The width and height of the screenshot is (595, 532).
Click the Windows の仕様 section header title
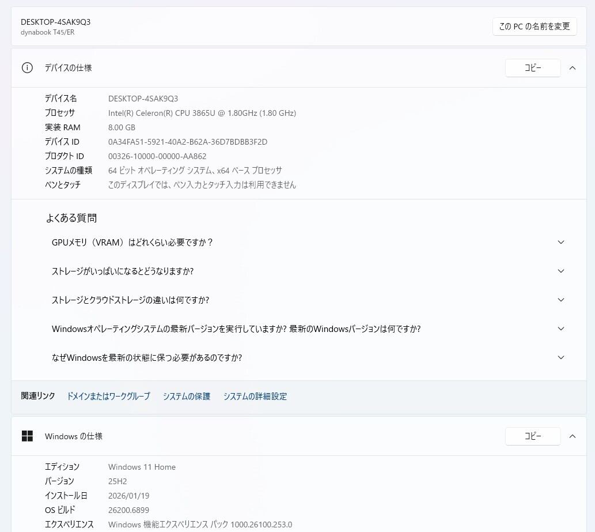74,436
